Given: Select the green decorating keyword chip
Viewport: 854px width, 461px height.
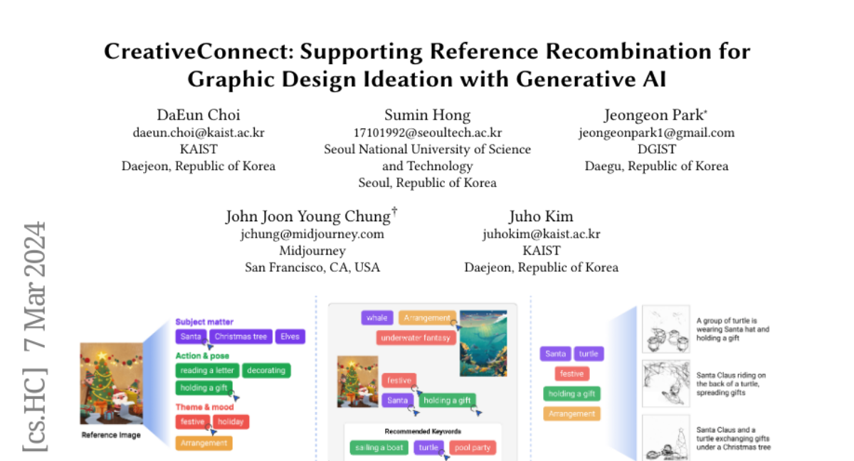Looking at the screenshot, I should [265, 371].
